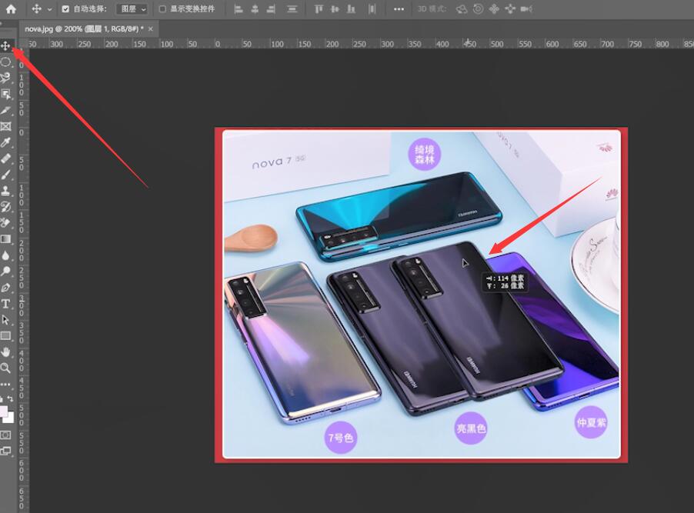Change the screen mode

5,451
